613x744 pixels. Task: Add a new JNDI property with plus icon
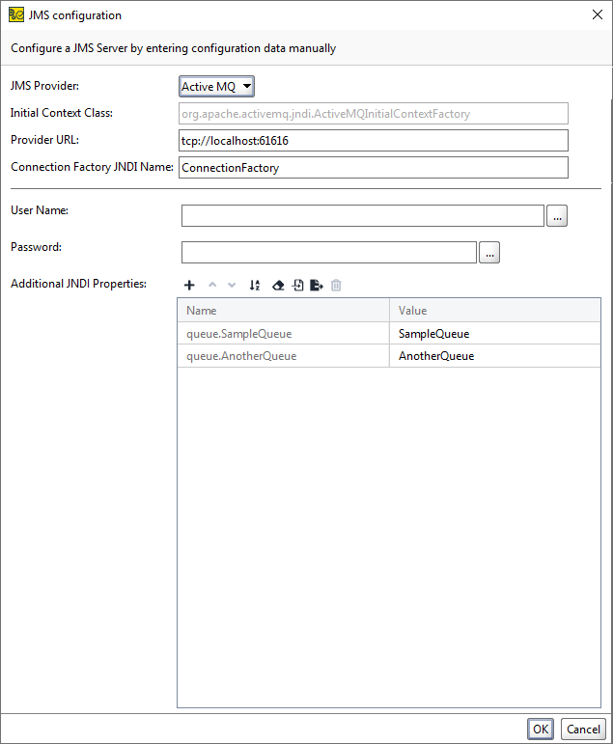click(x=189, y=286)
